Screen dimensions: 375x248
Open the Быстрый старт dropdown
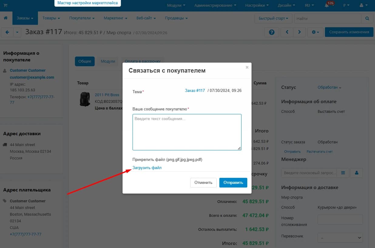tap(273, 18)
